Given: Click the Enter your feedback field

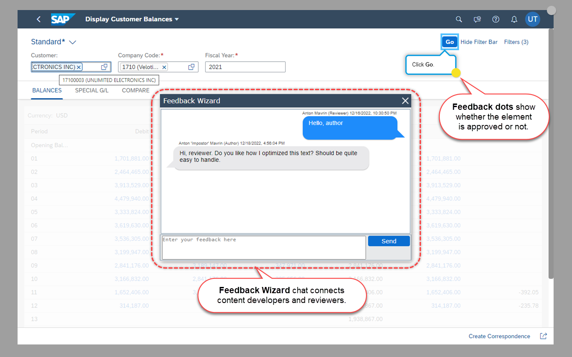Looking at the screenshot, I should 263,247.
